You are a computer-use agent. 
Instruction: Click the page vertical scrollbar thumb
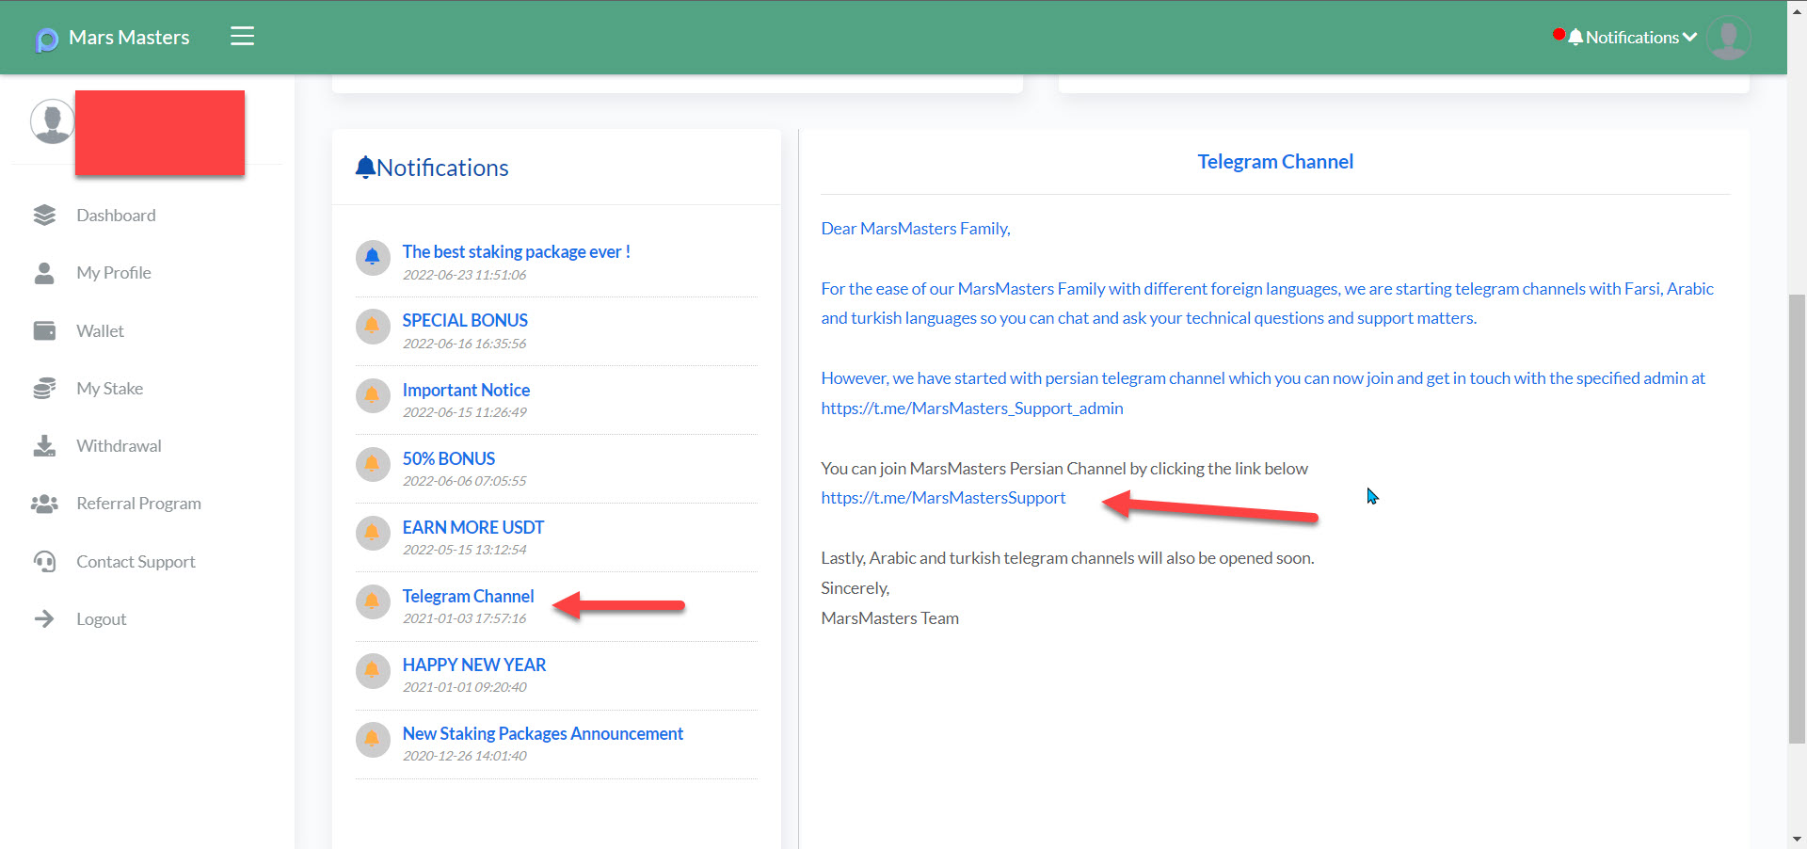tap(1797, 520)
